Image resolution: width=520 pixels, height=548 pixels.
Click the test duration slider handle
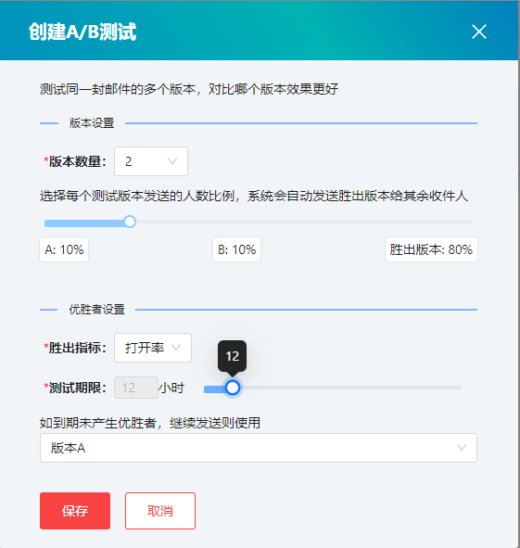[233, 388]
